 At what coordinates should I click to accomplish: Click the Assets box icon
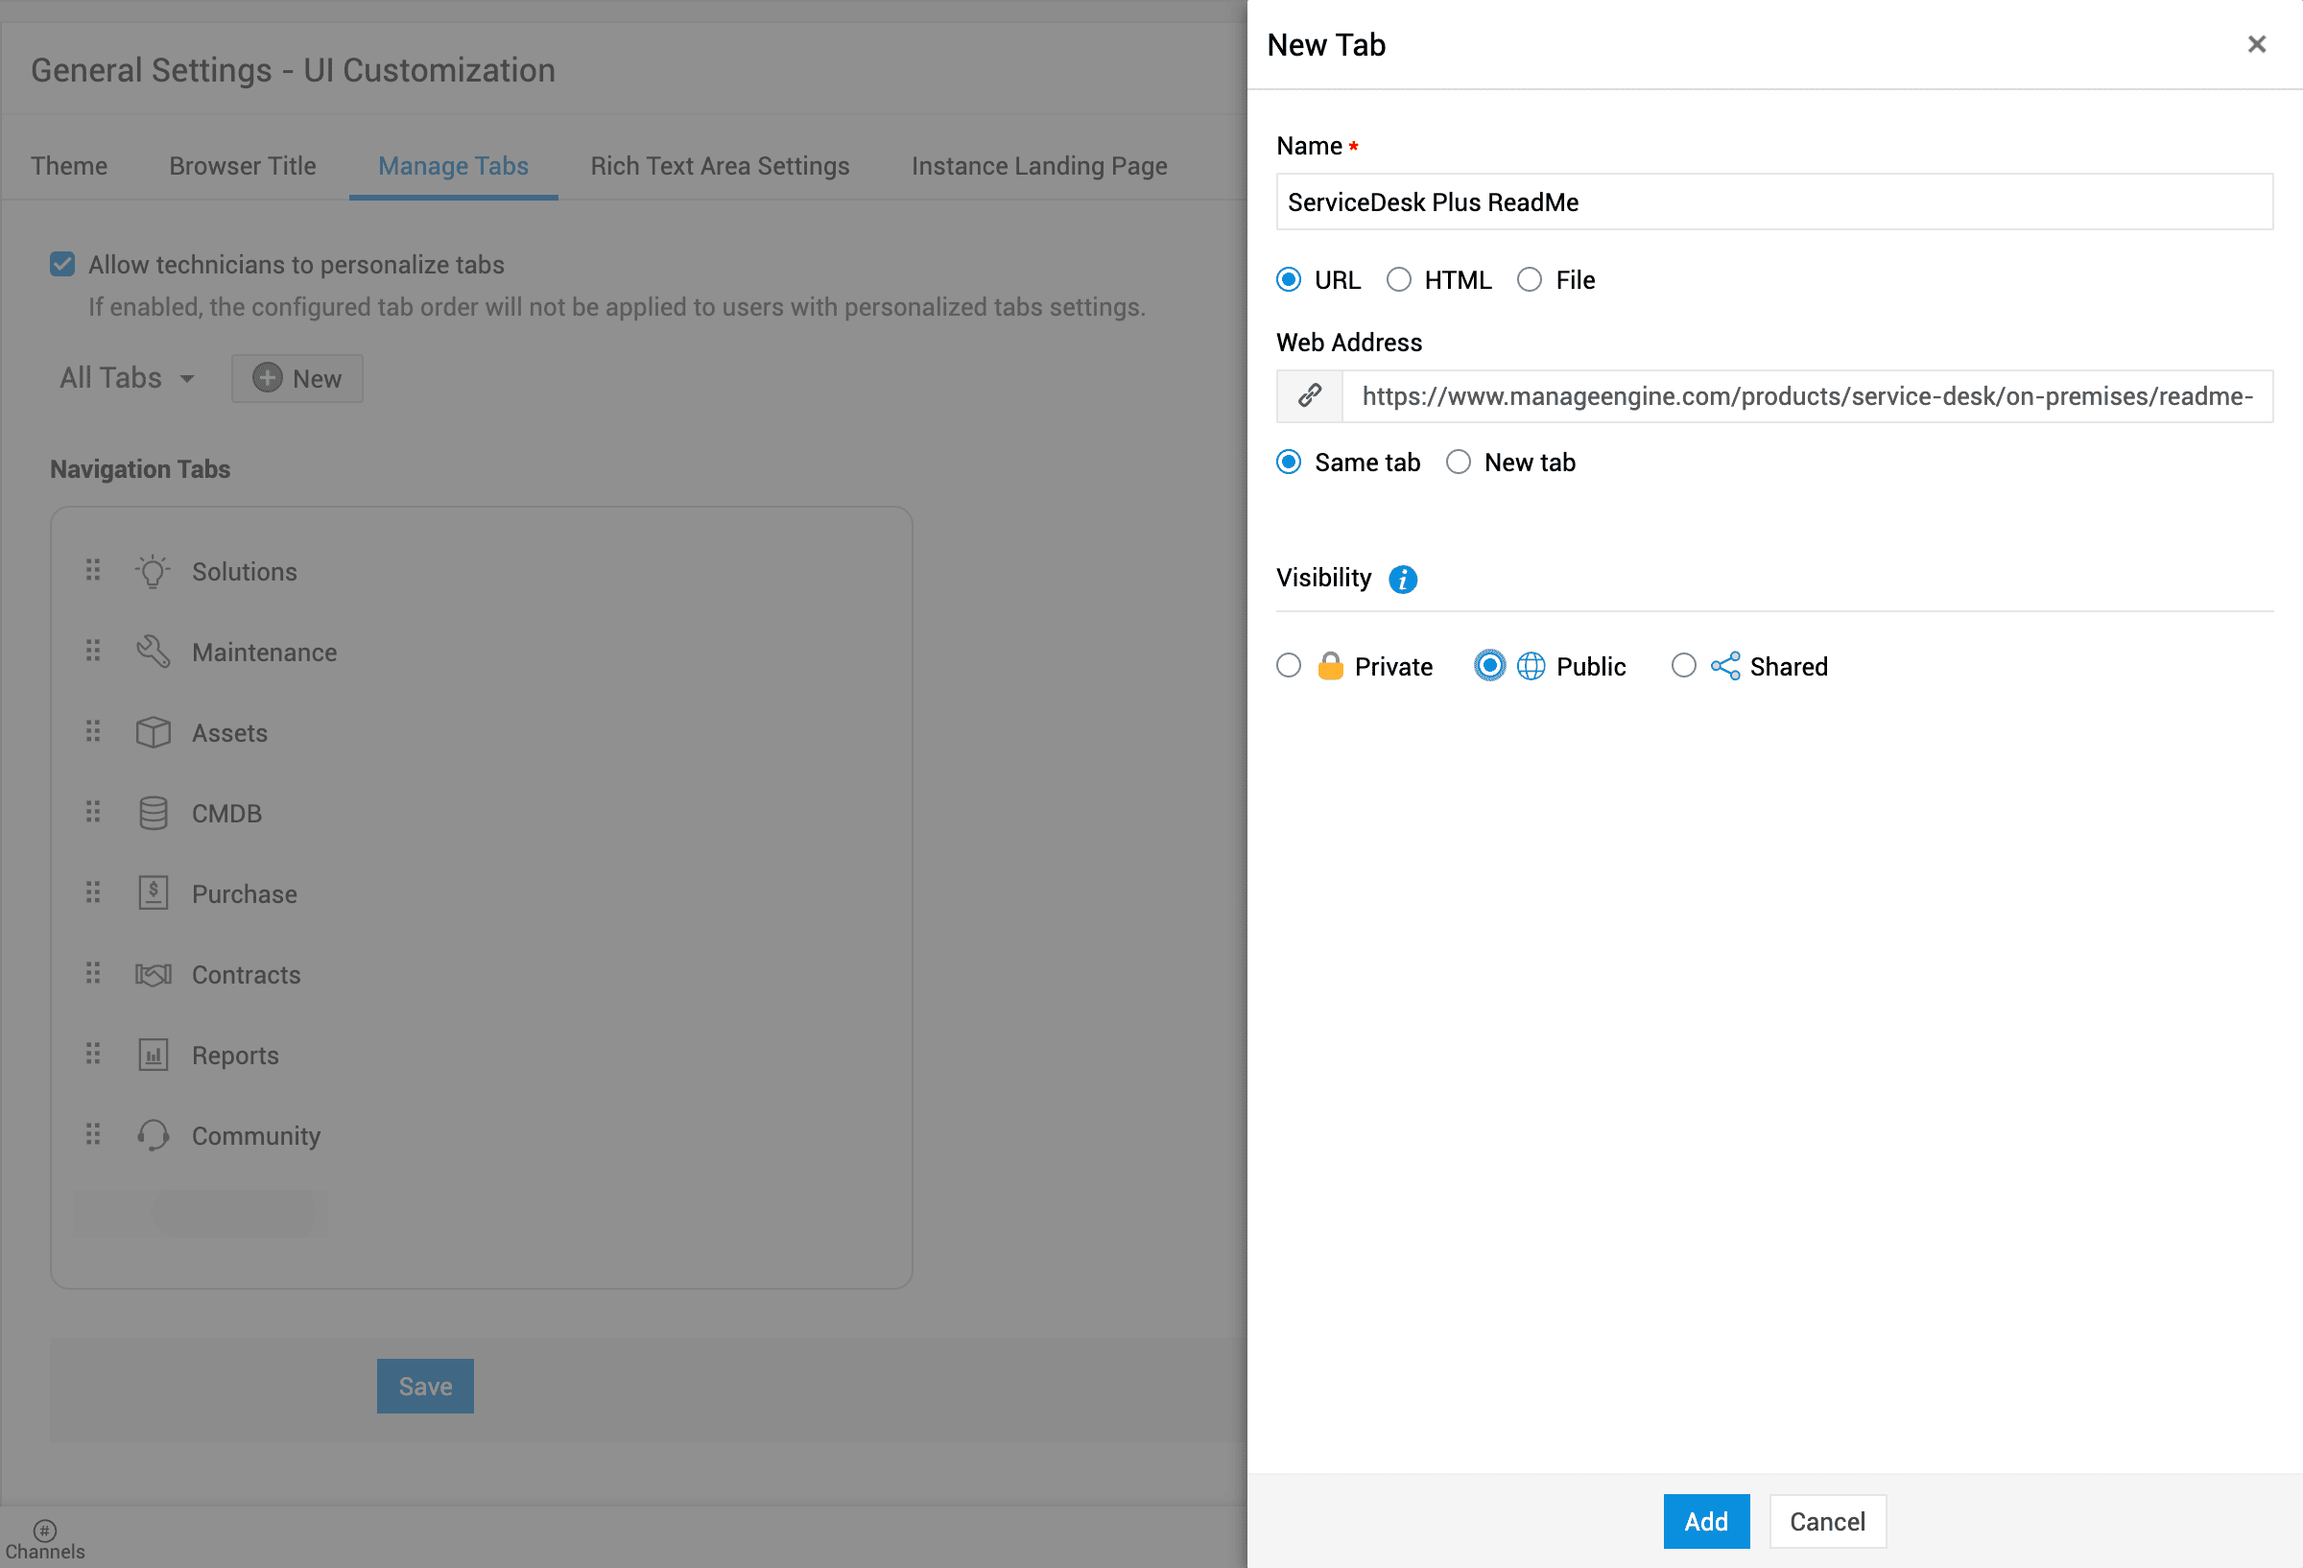[153, 732]
